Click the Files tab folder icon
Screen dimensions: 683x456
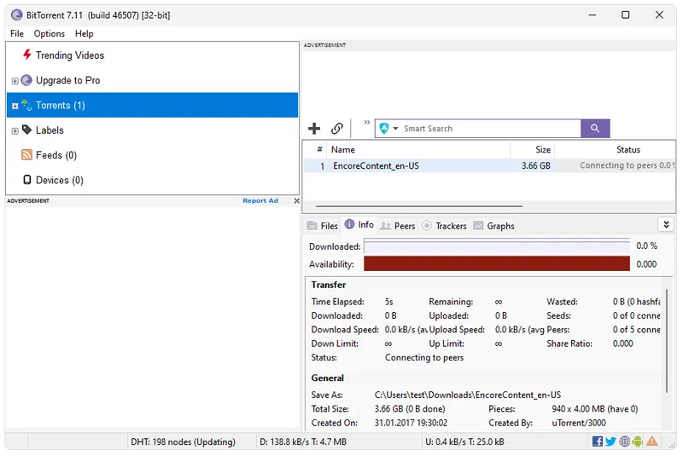[312, 226]
